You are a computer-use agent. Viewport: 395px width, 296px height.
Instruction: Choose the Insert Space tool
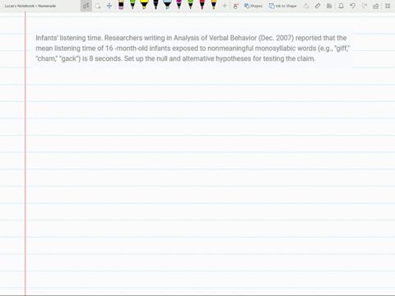tap(109, 6)
